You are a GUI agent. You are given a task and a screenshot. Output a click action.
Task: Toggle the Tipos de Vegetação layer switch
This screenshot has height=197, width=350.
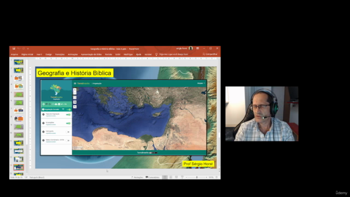(x=68, y=114)
